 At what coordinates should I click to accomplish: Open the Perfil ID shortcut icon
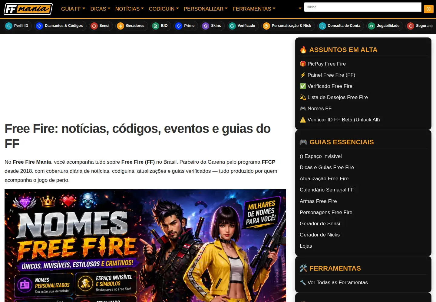coord(9,26)
